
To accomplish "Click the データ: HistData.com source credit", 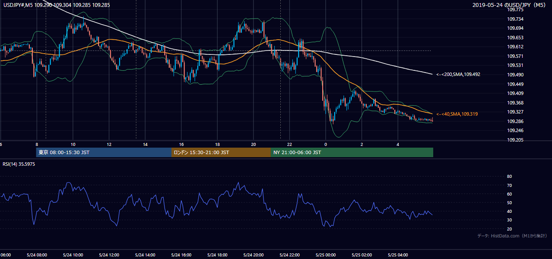I will pos(512,236).
